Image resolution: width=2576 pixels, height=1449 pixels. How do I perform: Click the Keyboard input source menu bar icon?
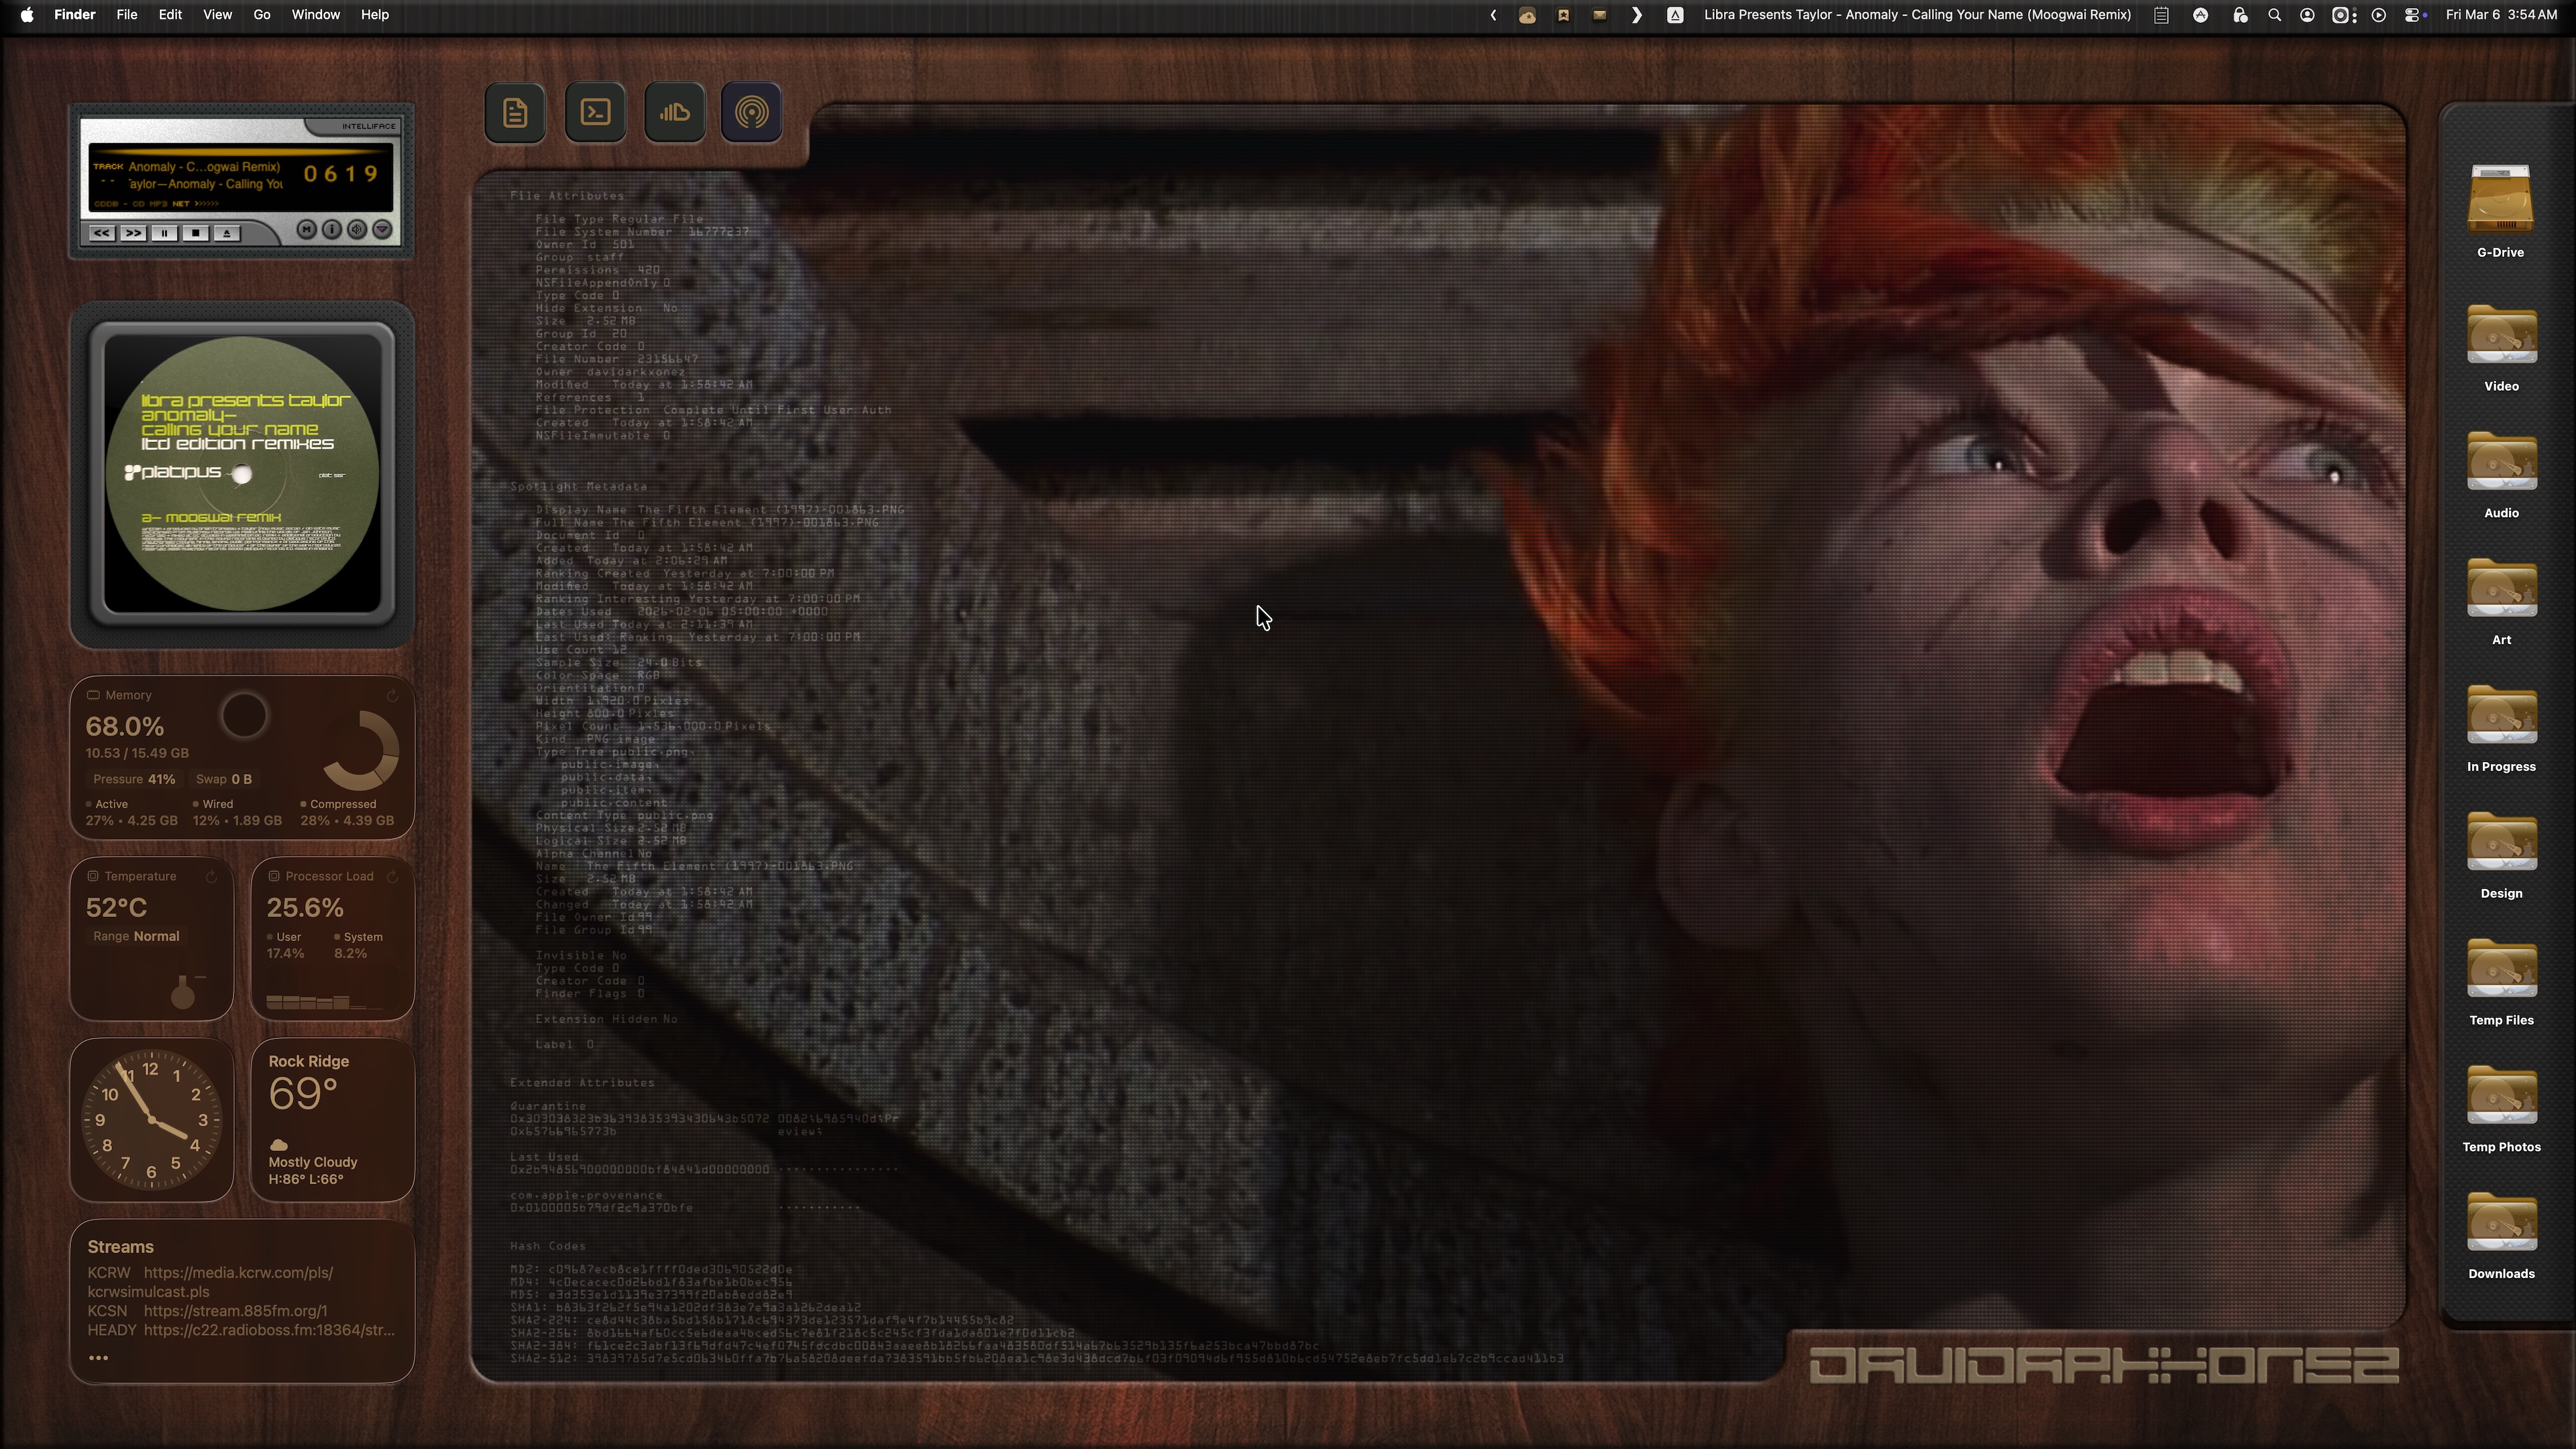point(1675,15)
